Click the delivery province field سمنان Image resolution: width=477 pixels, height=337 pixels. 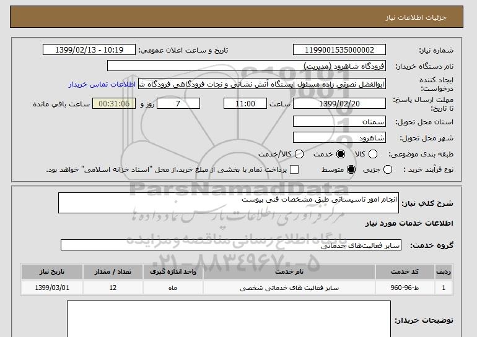pos(339,121)
